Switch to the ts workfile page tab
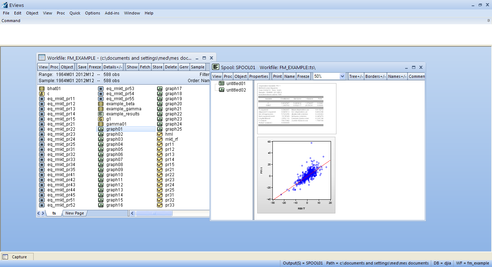 [x=54, y=213]
